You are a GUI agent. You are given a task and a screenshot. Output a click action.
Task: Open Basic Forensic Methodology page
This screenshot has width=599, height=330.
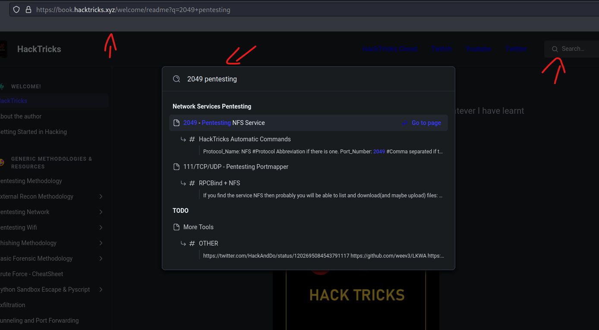tap(36, 258)
